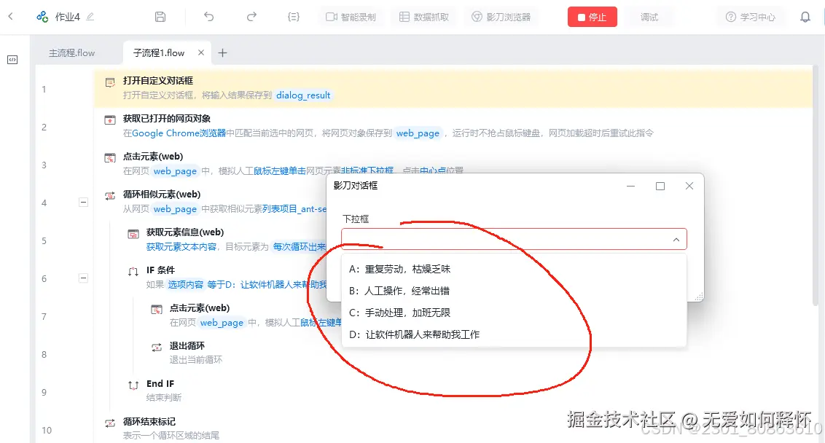Open the 数据抓取 data capture tool
The image size is (825, 443).
(423, 16)
